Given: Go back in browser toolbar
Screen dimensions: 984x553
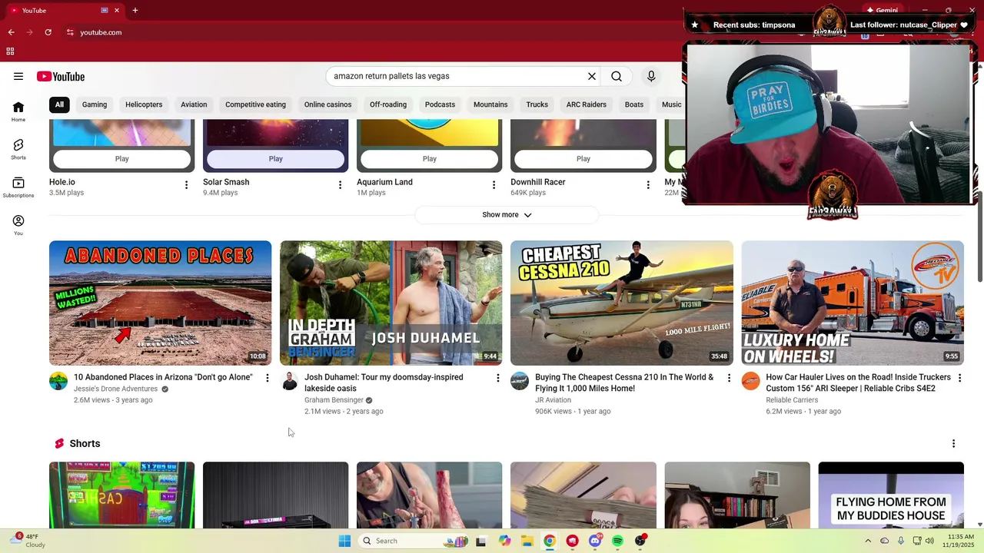Looking at the screenshot, I should pos(11,32).
